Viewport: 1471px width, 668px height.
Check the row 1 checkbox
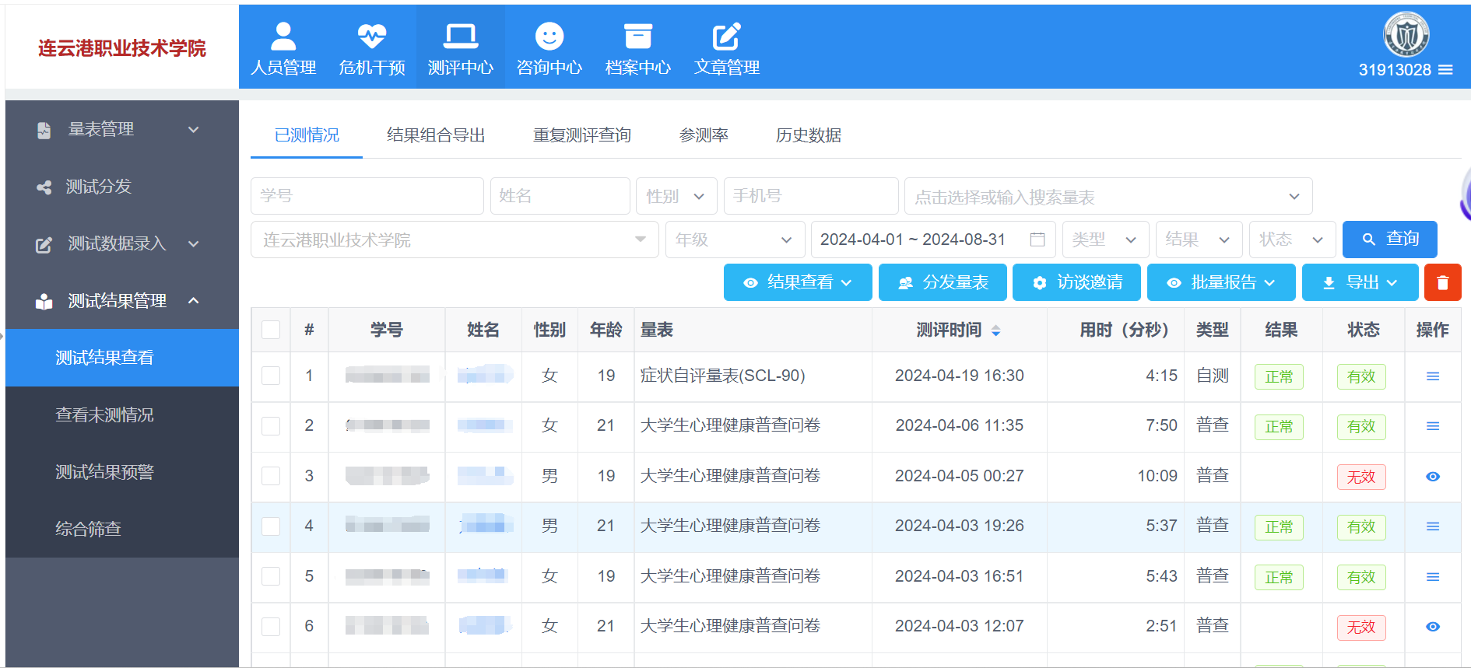(x=271, y=376)
